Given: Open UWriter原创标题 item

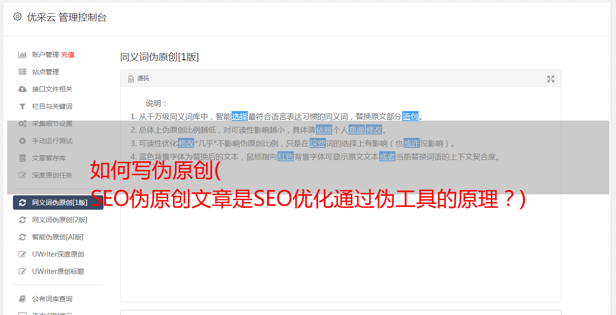Looking at the screenshot, I should pos(58,271).
